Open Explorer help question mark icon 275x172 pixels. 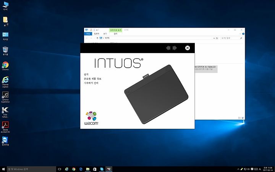pyautogui.click(x=243, y=34)
